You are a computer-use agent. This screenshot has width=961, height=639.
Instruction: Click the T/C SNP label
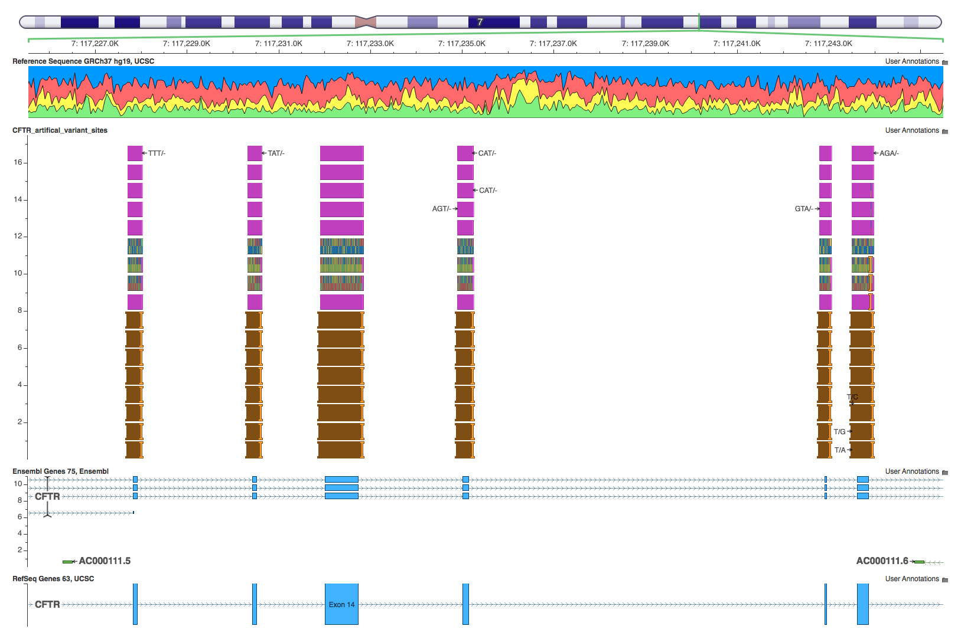click(x=852, y=397)
